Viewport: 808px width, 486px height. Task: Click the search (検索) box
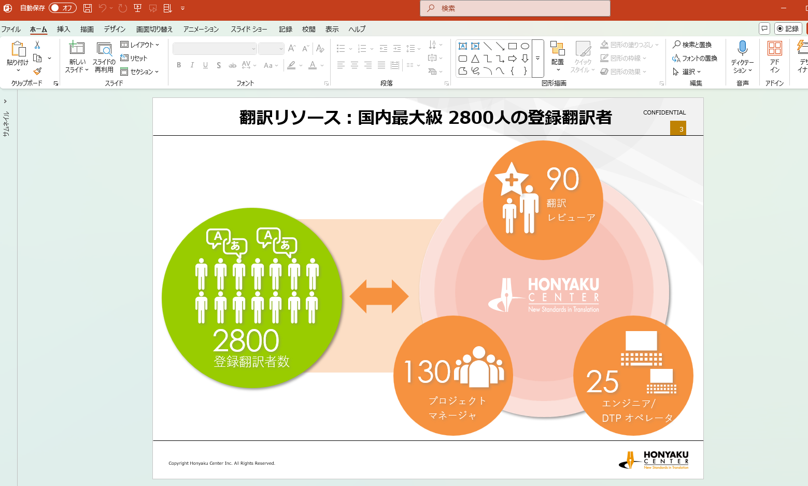click(515, 8)
